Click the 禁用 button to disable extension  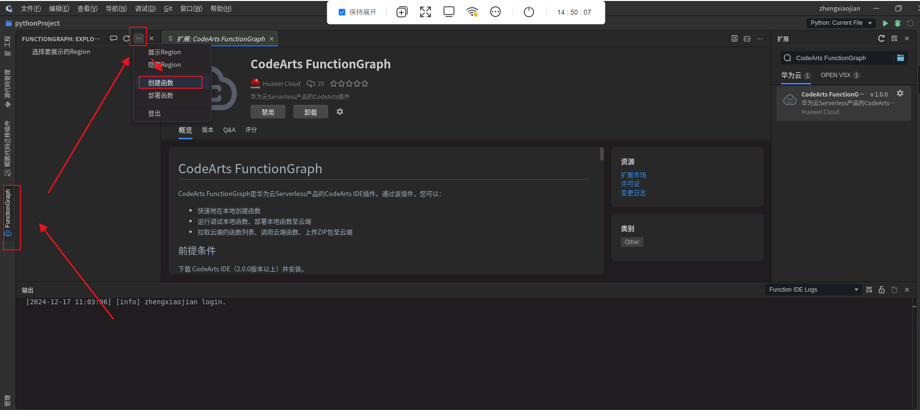268,112
